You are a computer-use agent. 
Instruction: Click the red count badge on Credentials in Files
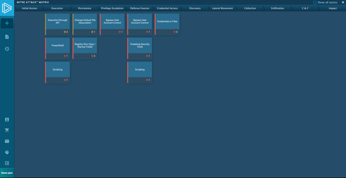[175, 32]
